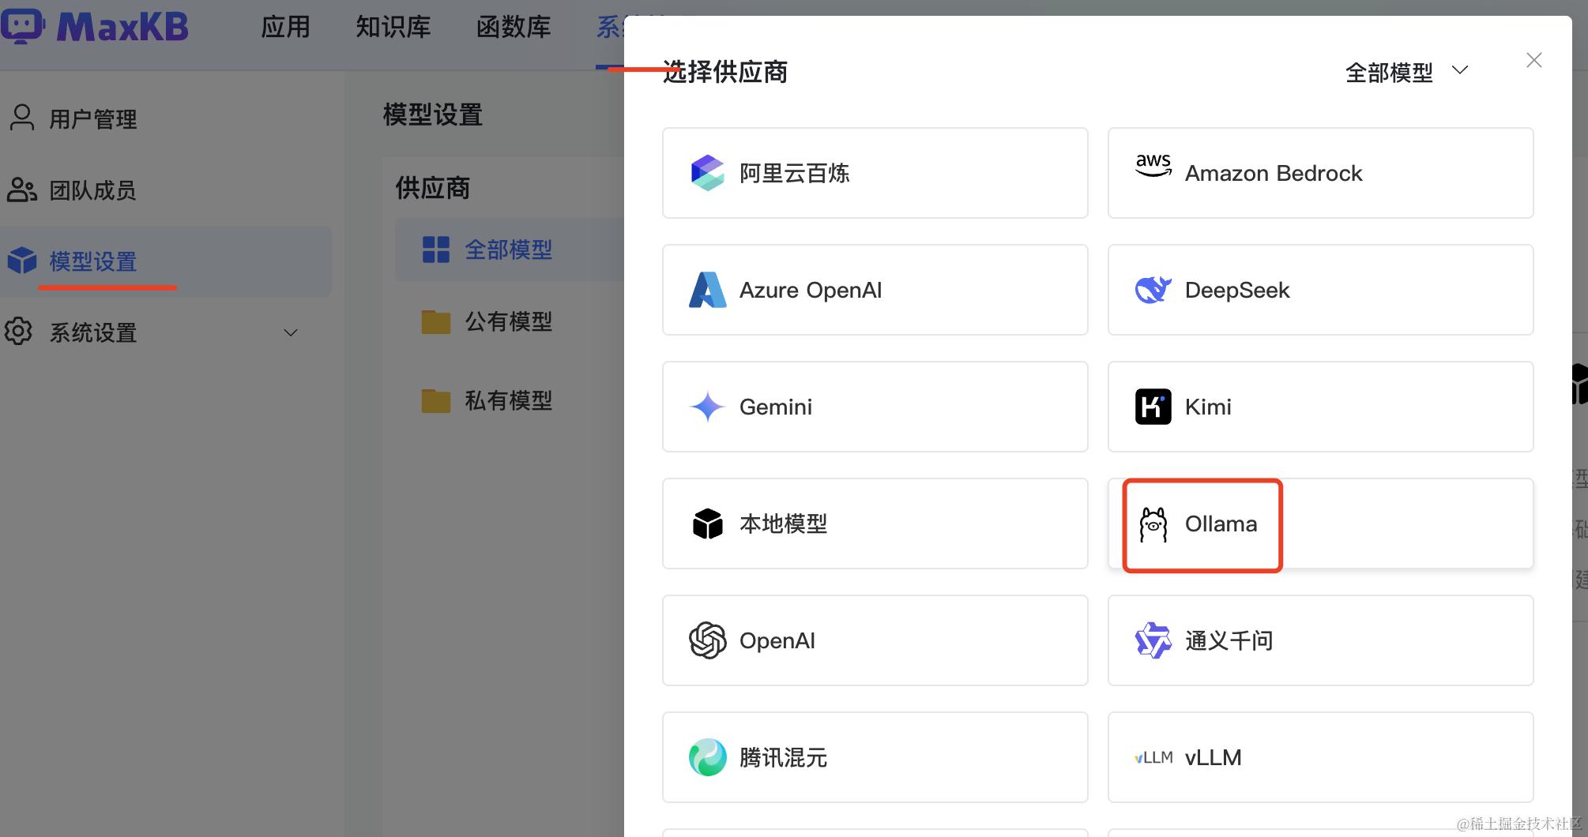Choose the Azure OpenAI provider card
Image resolution: width=1588 pixels, height=837 pixels.
point(875,290)
